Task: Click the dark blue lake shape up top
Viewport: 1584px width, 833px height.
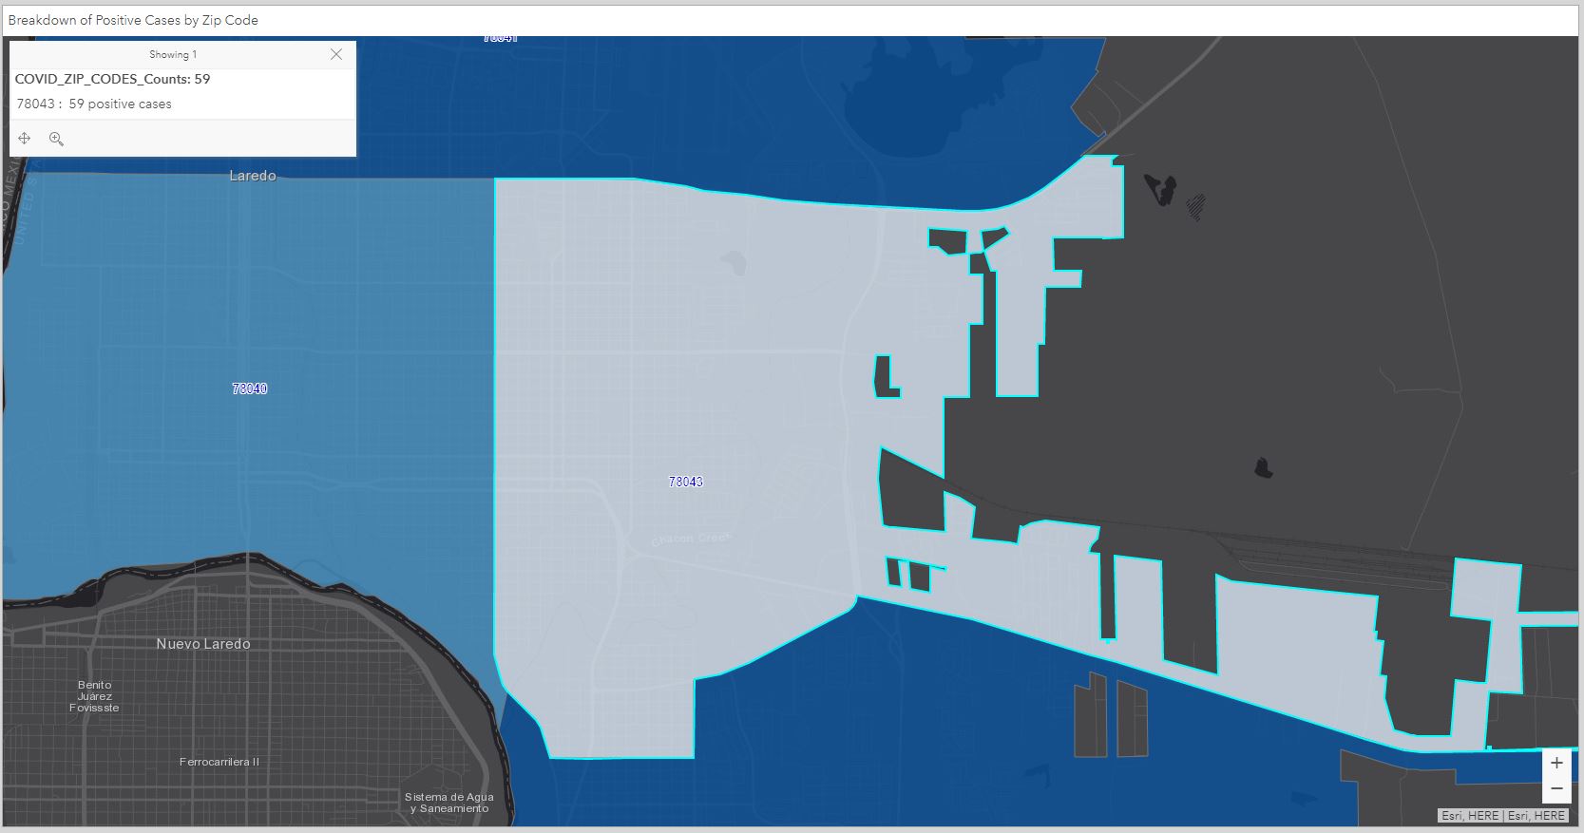Action: pyautogui.click(x=912, y=104)
